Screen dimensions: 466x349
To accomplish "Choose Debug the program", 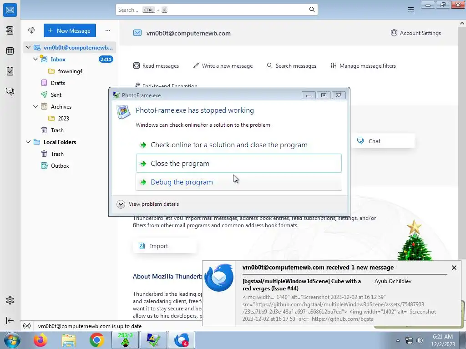I will click(239, 182).
